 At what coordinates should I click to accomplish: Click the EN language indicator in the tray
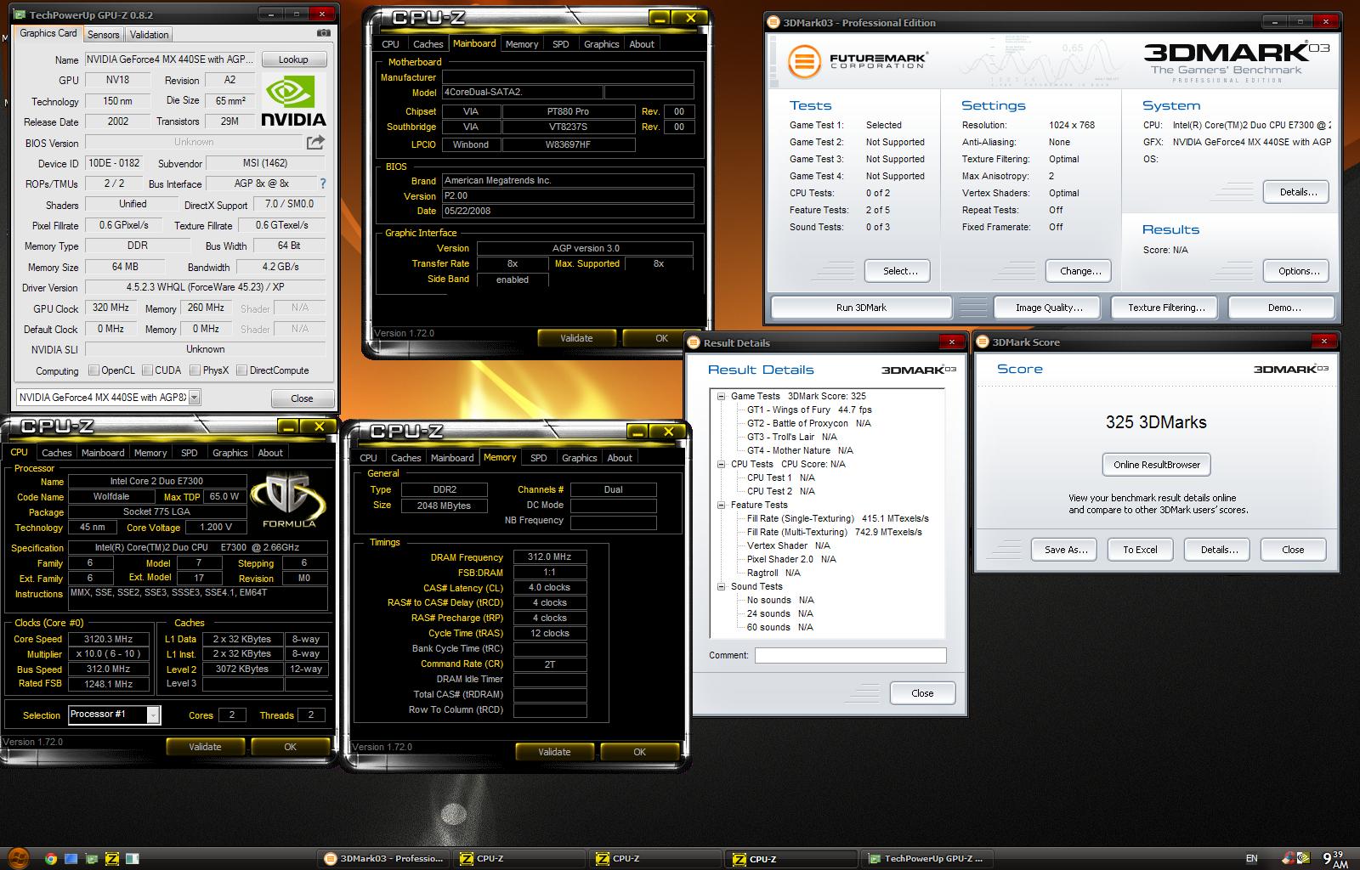click(x=1251, y=858)
